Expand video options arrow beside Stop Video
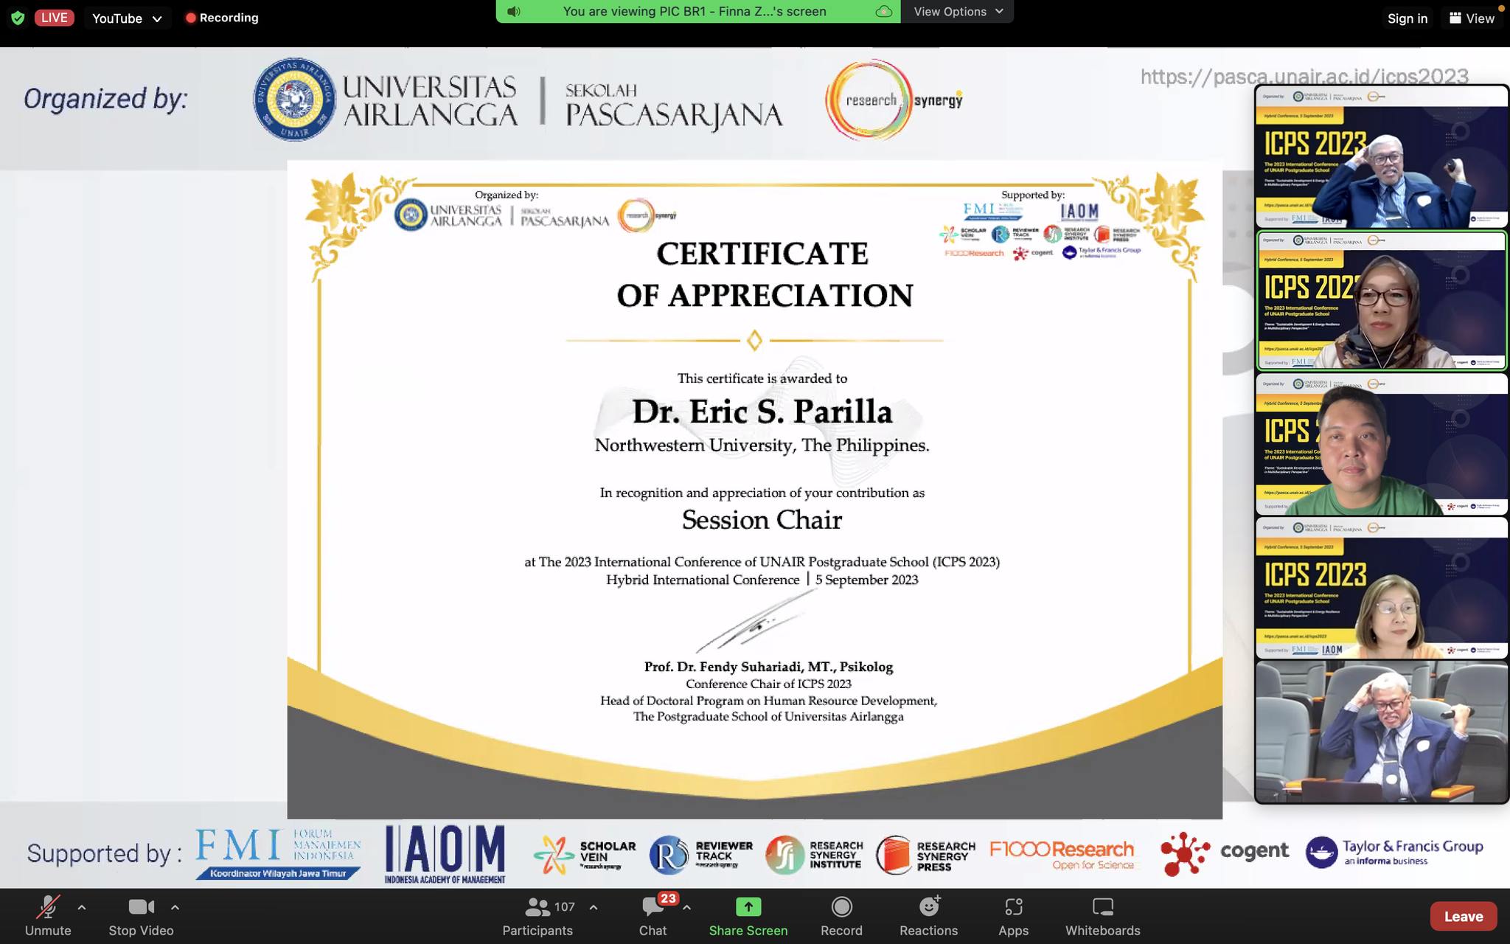 tap(175, 907)
